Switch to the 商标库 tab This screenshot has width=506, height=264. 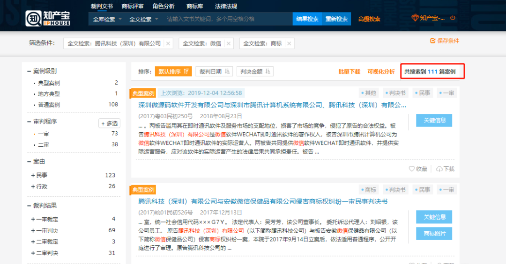tap(194, 6)
